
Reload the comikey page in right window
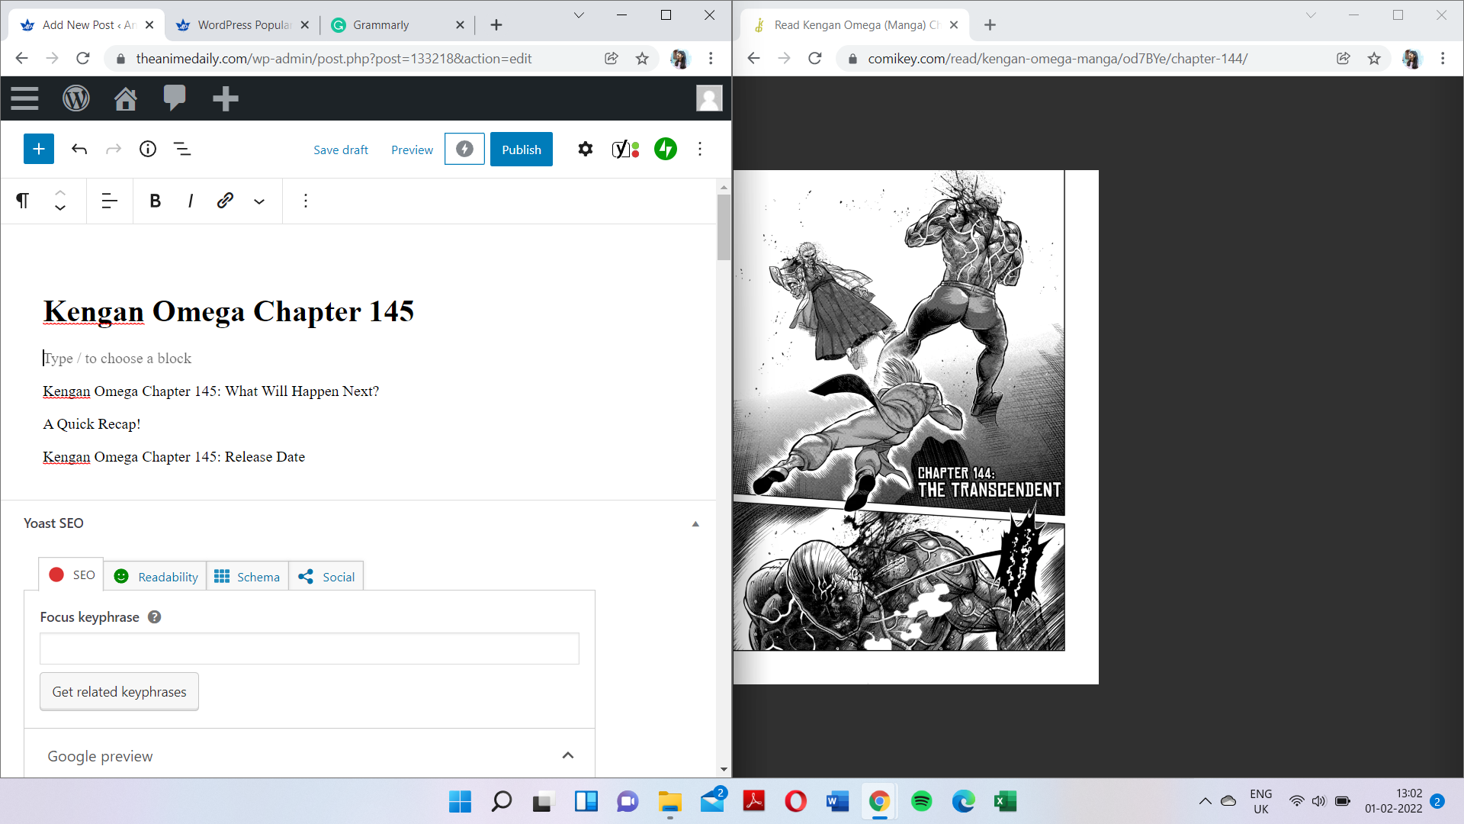coord(815,58)
